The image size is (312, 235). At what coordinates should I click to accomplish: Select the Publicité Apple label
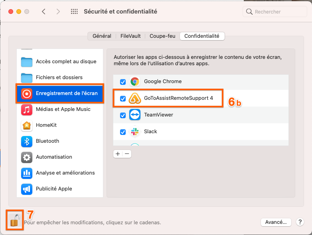coord(54,188)
